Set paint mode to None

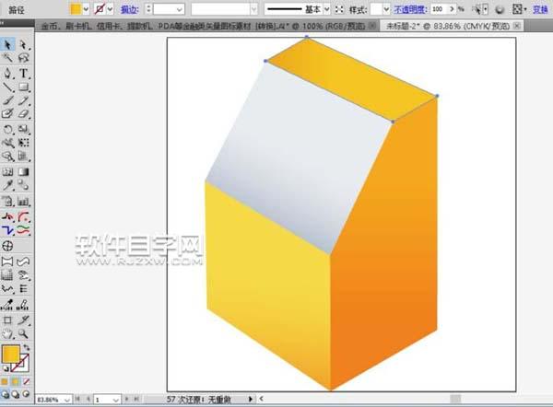point(27,381)
